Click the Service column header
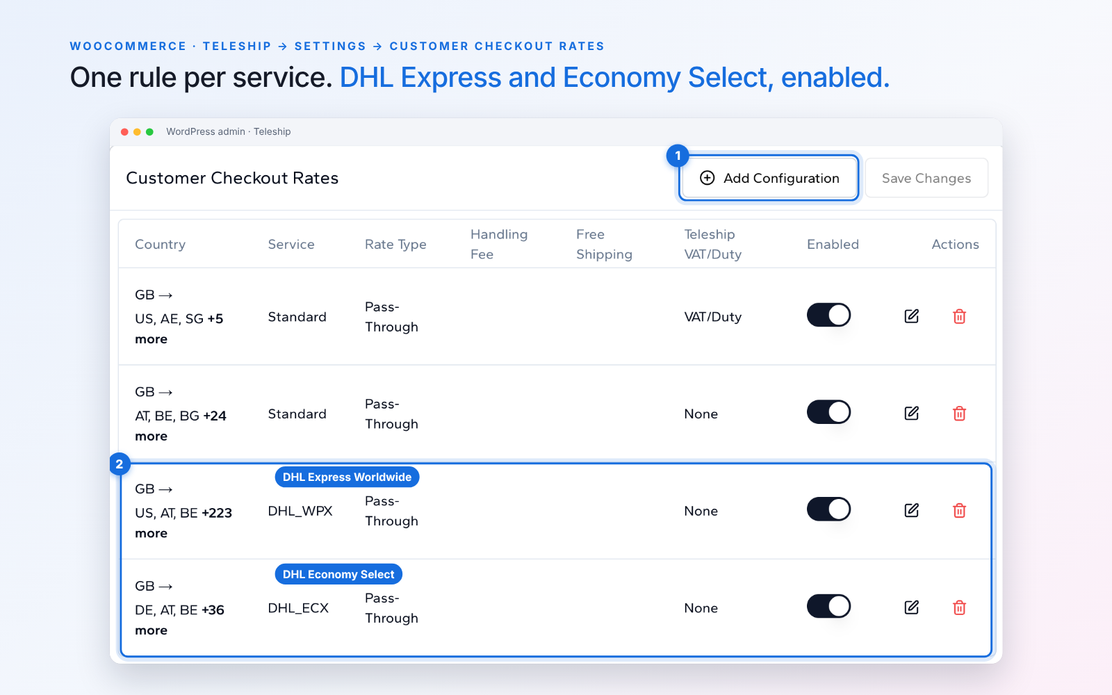1112x695 pixels. click(x=291, y=245)
